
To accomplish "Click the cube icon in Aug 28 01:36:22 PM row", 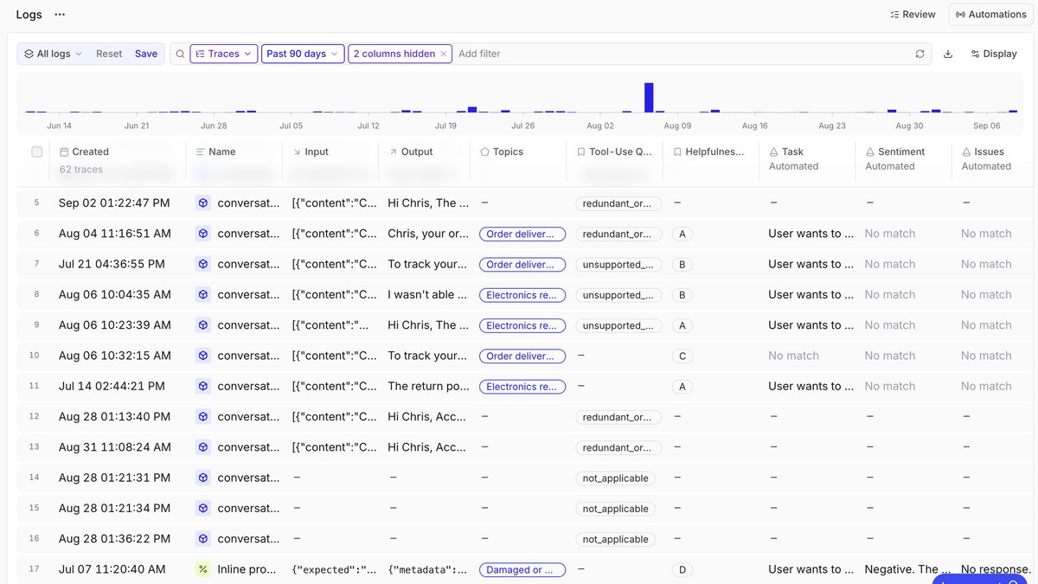I will [202, 539].
